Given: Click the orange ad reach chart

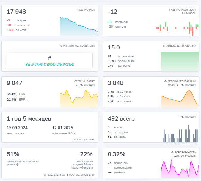Looking at the screenshot, I should pyautogui.click(x=180, y=98).
